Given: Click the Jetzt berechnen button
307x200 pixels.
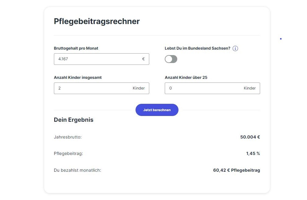Looking at the screenshot, I should (x=157, y=110).
